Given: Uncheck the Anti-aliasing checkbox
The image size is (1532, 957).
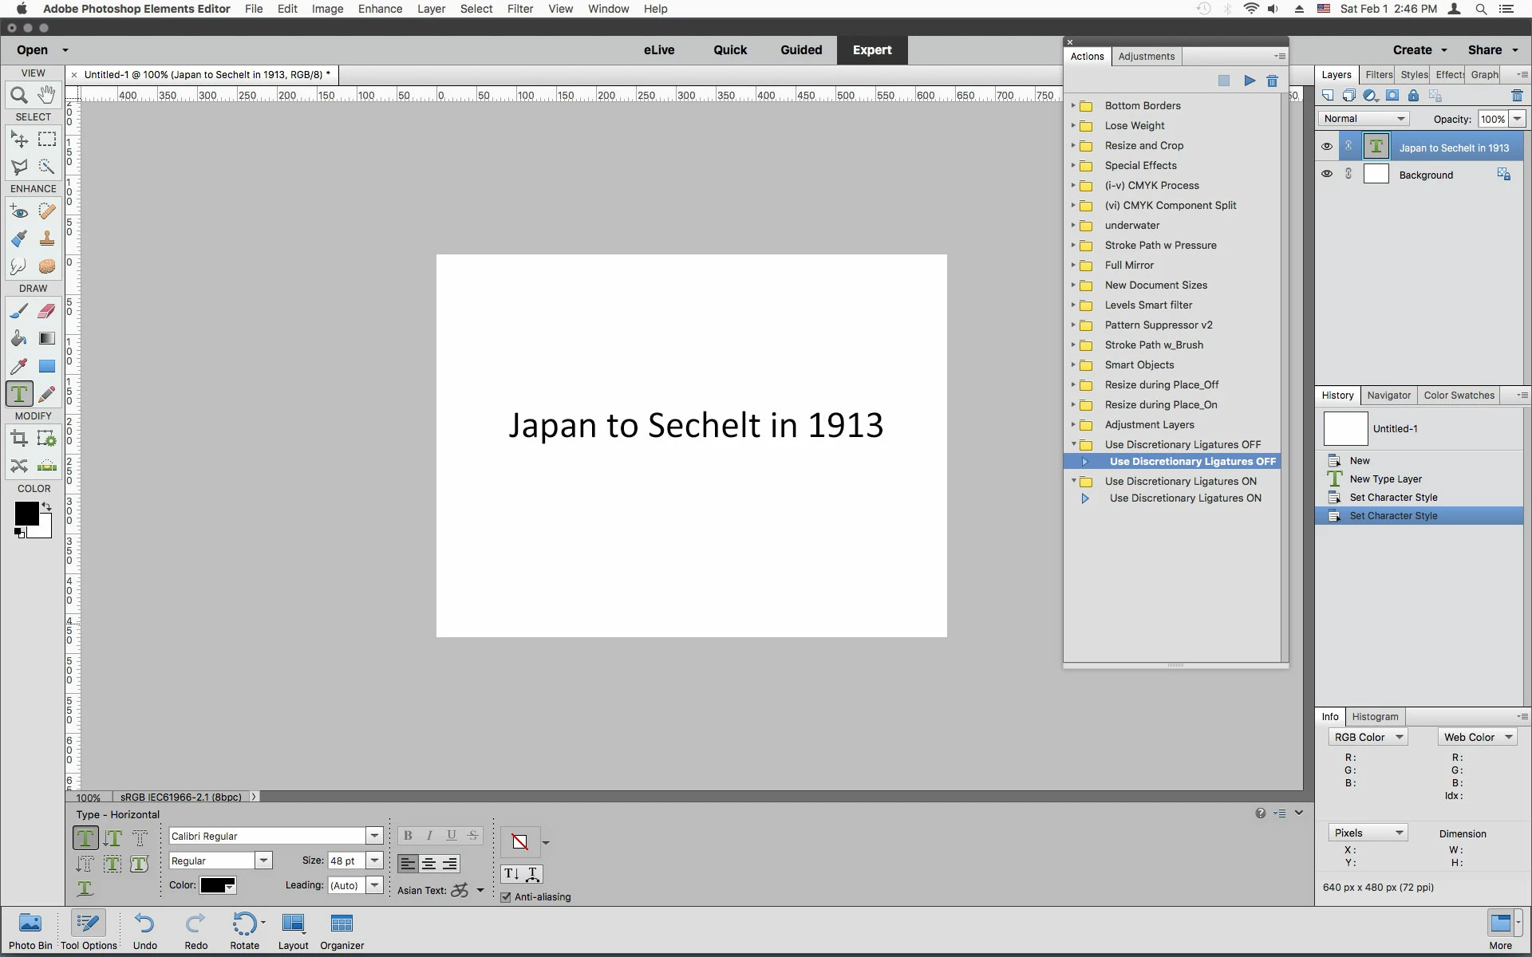Looking at the screenshot, I should pyautogui.click(x=506, y=897).
